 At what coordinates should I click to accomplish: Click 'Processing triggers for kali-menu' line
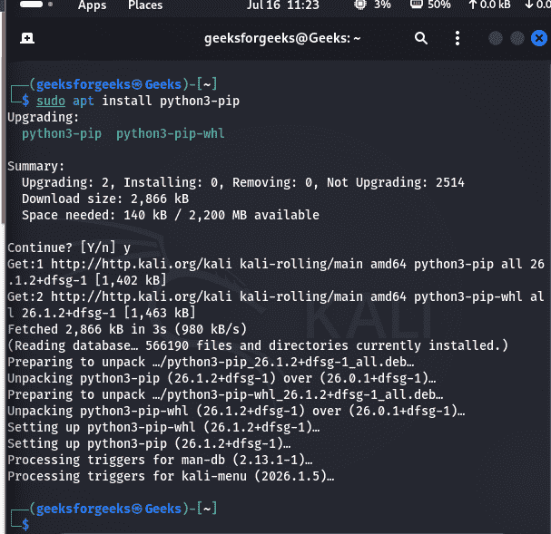[172, 476]
